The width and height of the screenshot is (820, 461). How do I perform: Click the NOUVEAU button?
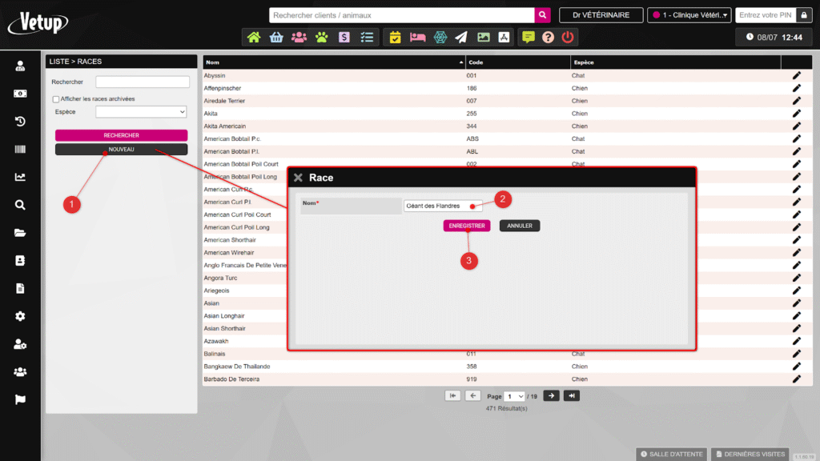click(x=121, y=150)
